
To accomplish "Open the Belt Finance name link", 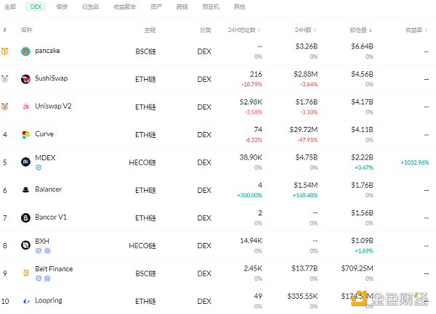I will 54,269.
